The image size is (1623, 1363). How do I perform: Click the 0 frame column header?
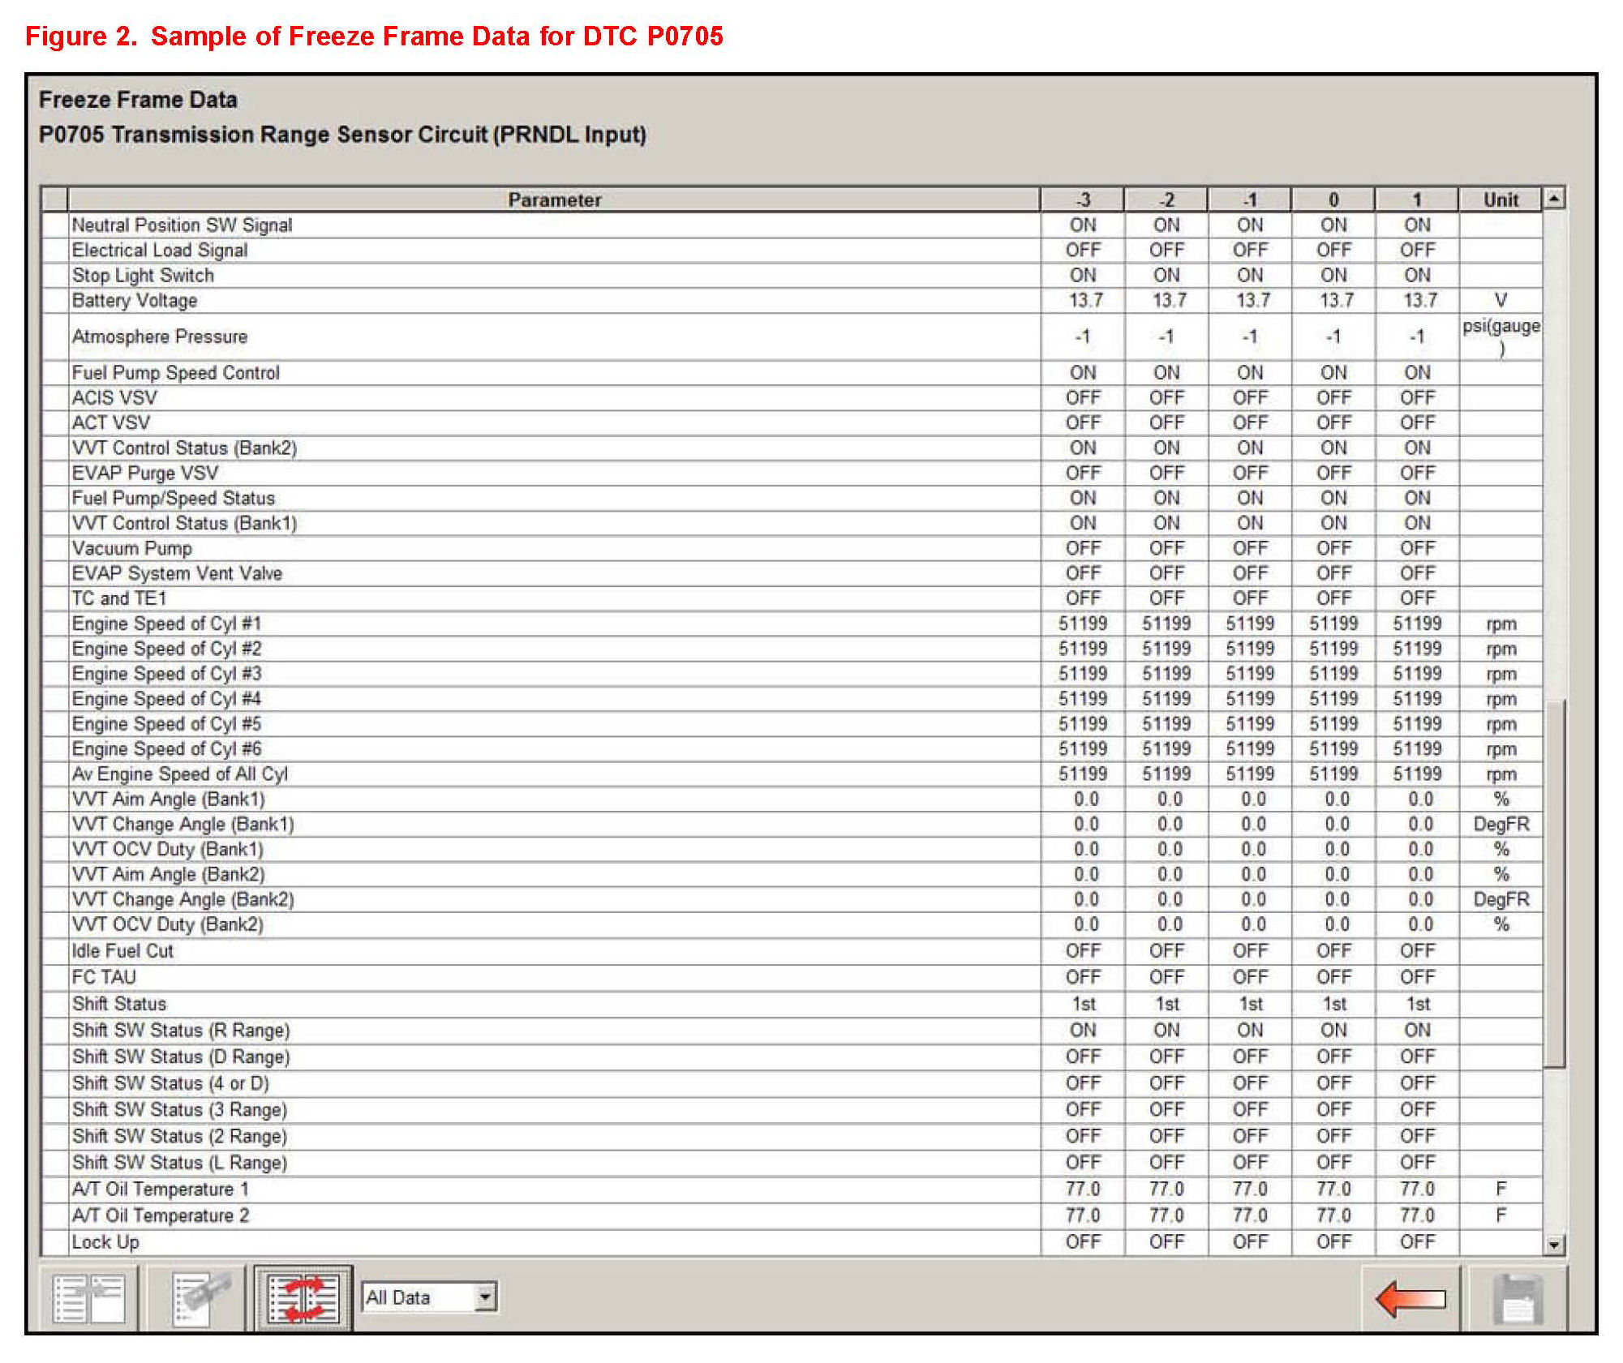1333,199
